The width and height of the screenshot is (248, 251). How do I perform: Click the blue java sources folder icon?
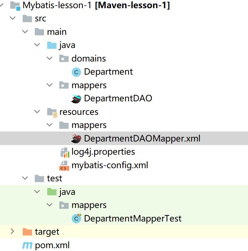[x=52, y=45]
